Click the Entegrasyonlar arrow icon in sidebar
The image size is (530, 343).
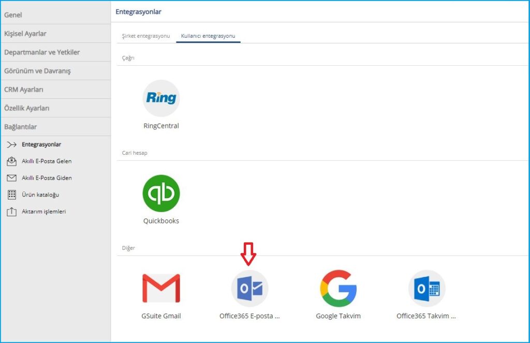[11, 145]
